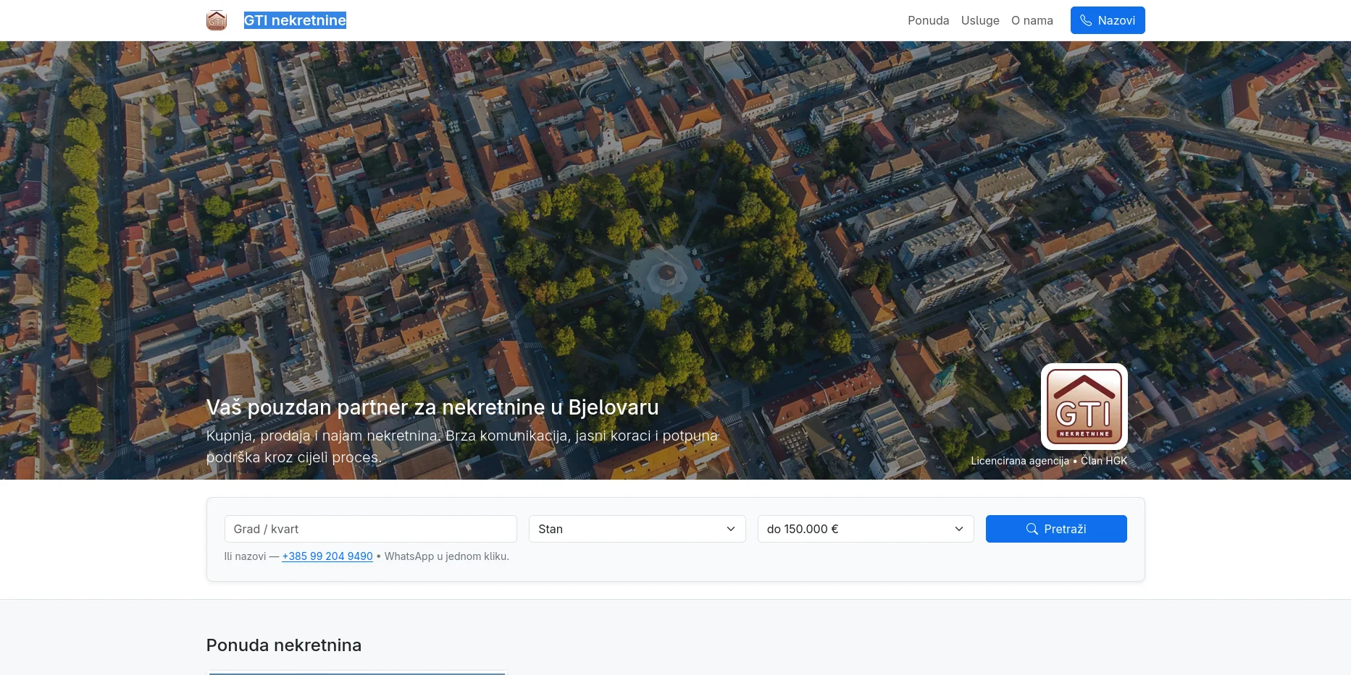Click the large GTI Nekretnine hero logo
The image size is (1351, 675).
pos(1084,407)
